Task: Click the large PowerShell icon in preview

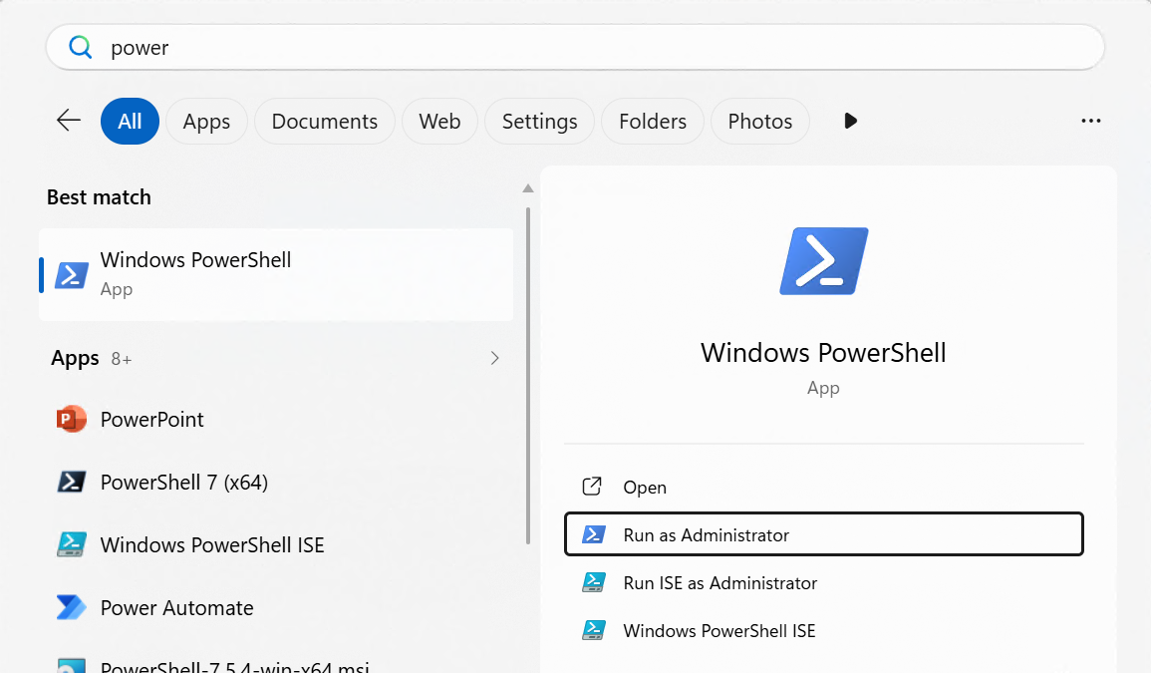Action: pyautogui.click(x=823, y=261)
